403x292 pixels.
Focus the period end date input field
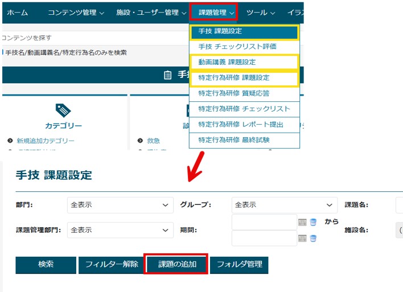coord(264,238)
